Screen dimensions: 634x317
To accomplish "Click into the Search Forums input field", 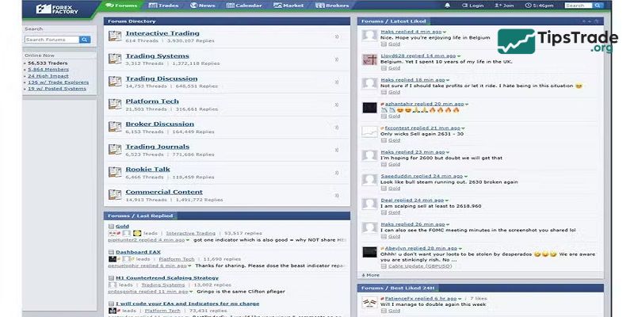I will 51,40.
